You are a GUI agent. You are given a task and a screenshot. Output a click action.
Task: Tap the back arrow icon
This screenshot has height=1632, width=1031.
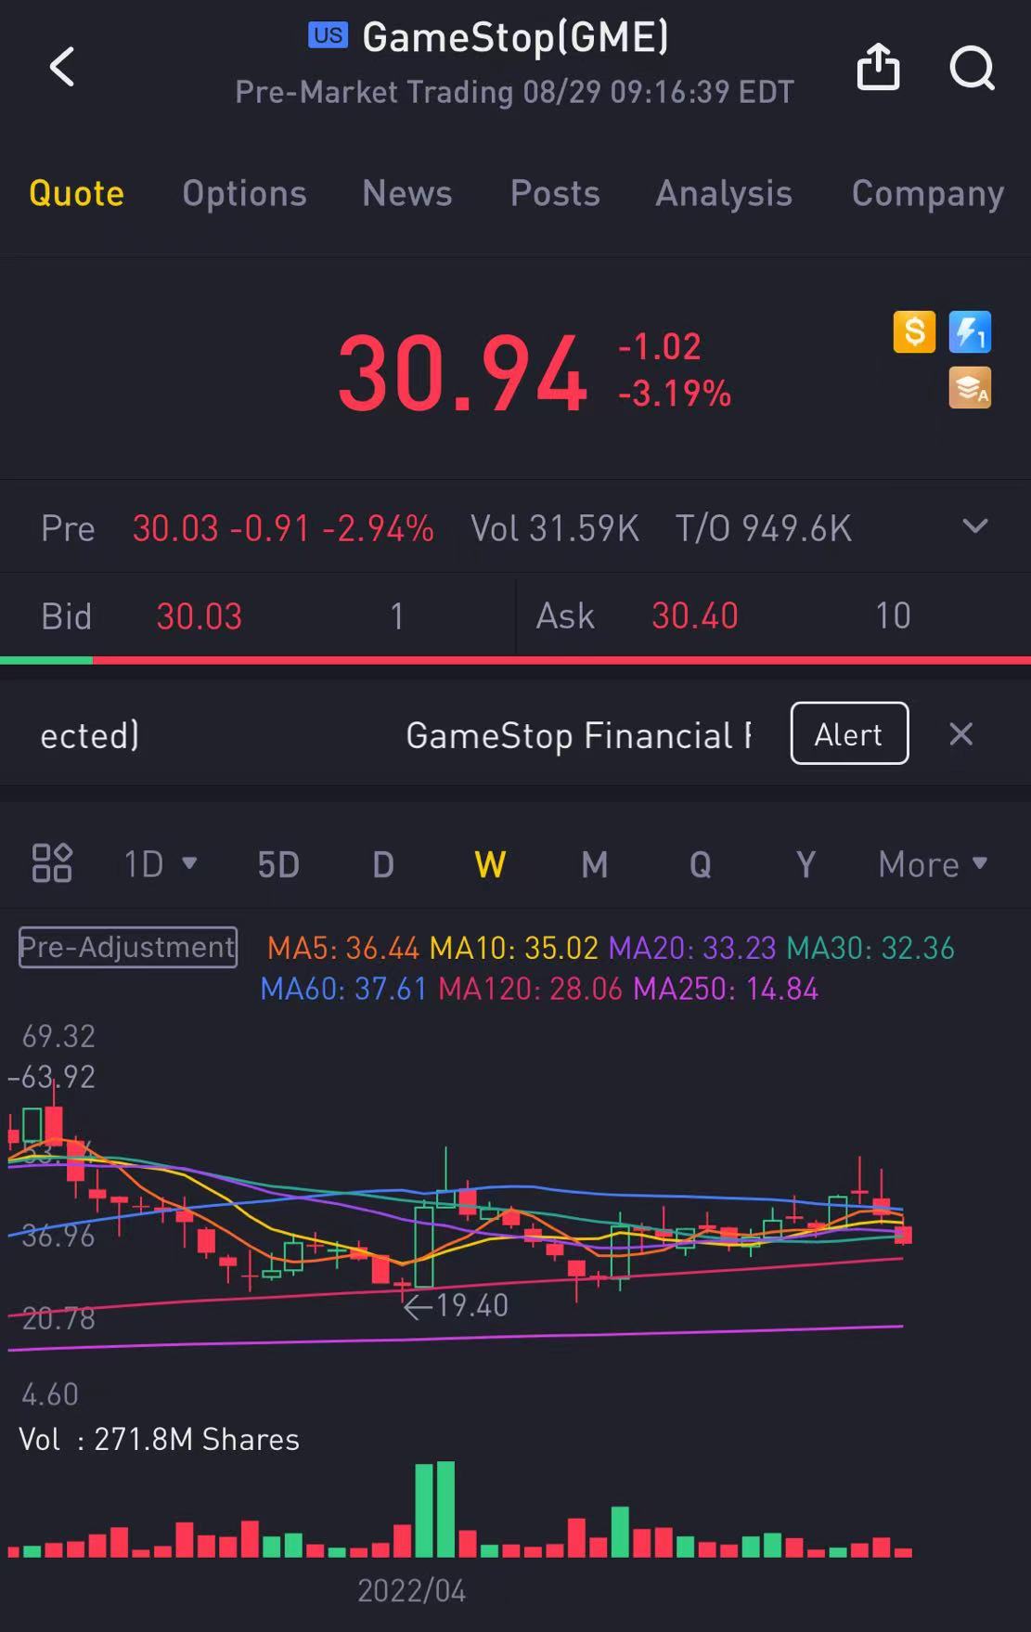[x=62, y=67]
